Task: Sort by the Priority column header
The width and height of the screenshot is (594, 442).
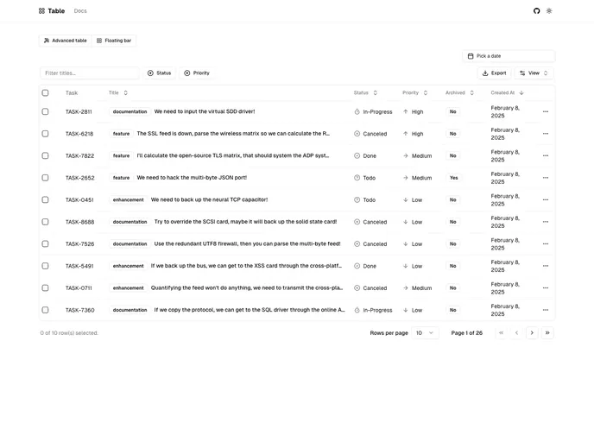Action: (x=414, y=92)
